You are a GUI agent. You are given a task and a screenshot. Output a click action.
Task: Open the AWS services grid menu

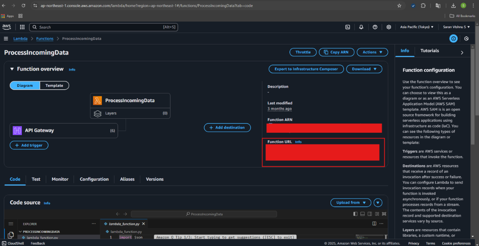coord(22,27)
